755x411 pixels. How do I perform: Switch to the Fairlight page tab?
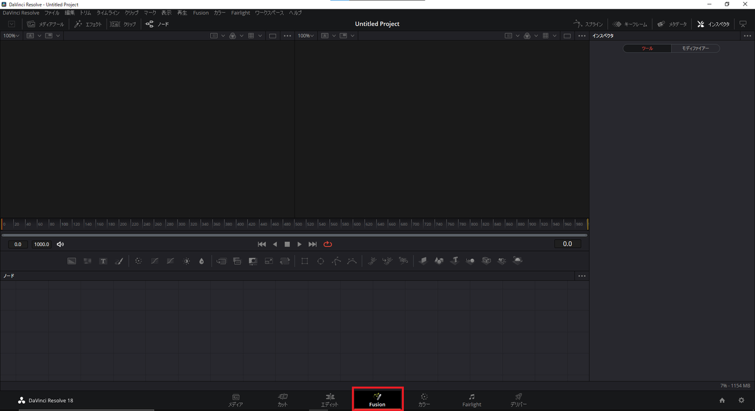point(472,400)
